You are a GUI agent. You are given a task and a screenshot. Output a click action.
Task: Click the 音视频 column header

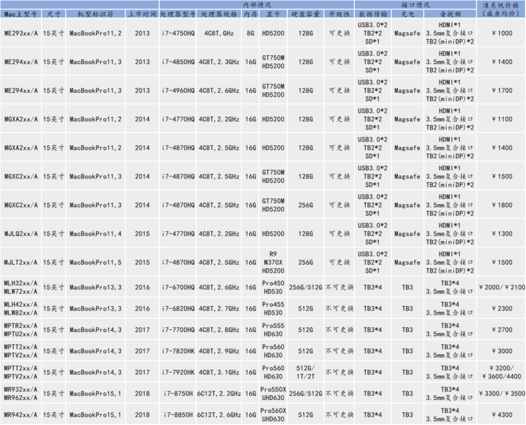pos(450,14)
